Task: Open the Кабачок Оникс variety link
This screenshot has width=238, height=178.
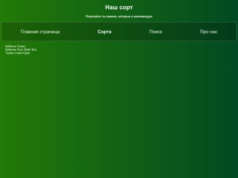Action: [x=15, y=46]
